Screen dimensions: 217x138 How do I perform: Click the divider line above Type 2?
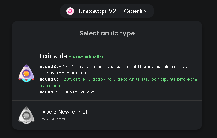107,101
